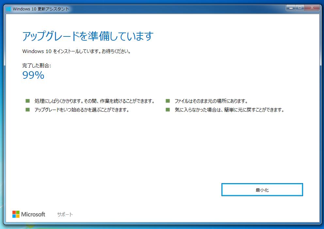
Task: Close the Windows 10 更新アシスタント window
Action: (312, 8)
